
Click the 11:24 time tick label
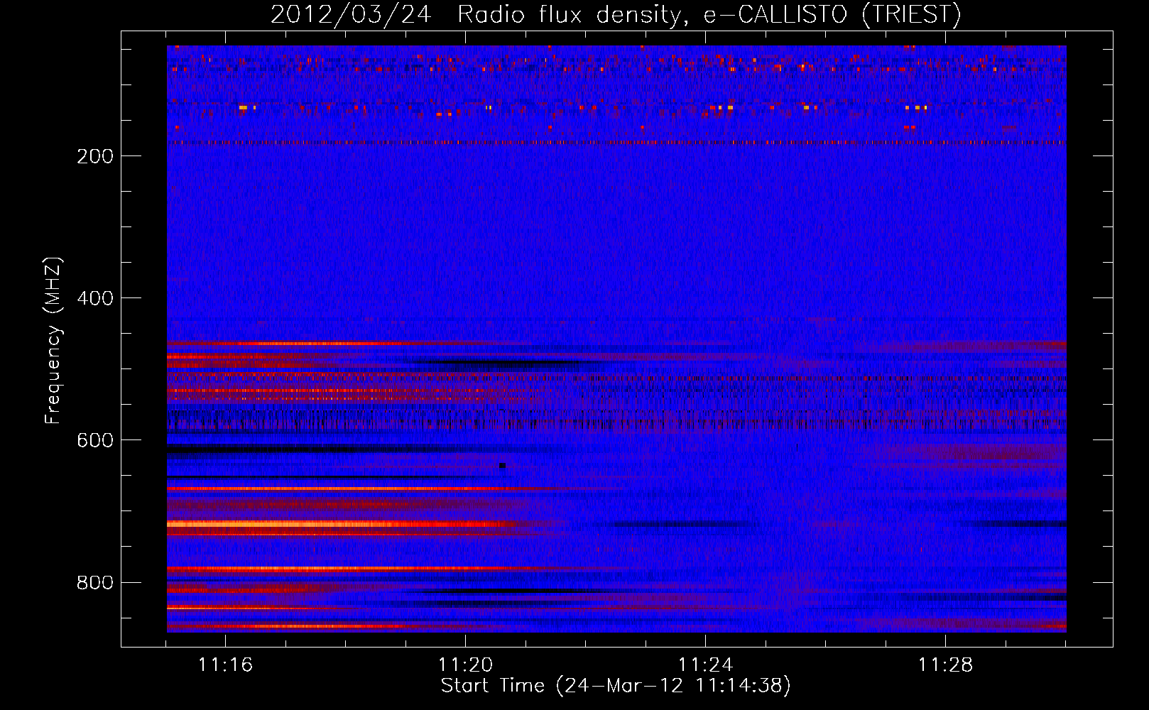705,665
